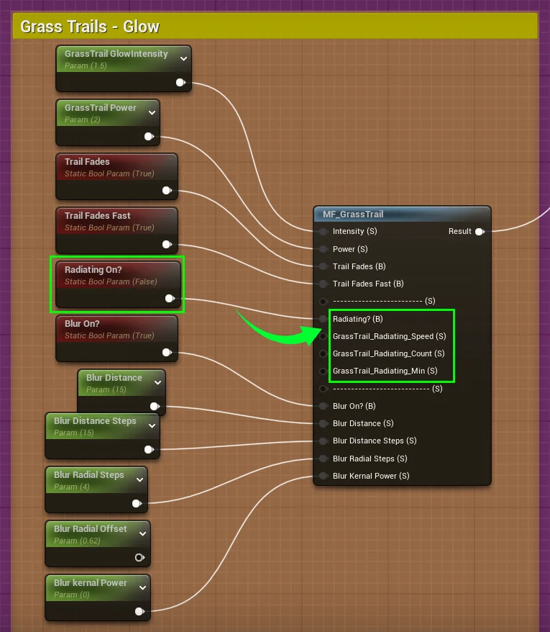
Task: Collapse the GrassTrail GlowIntensity node chevron
Action: [x=183, y=58]
